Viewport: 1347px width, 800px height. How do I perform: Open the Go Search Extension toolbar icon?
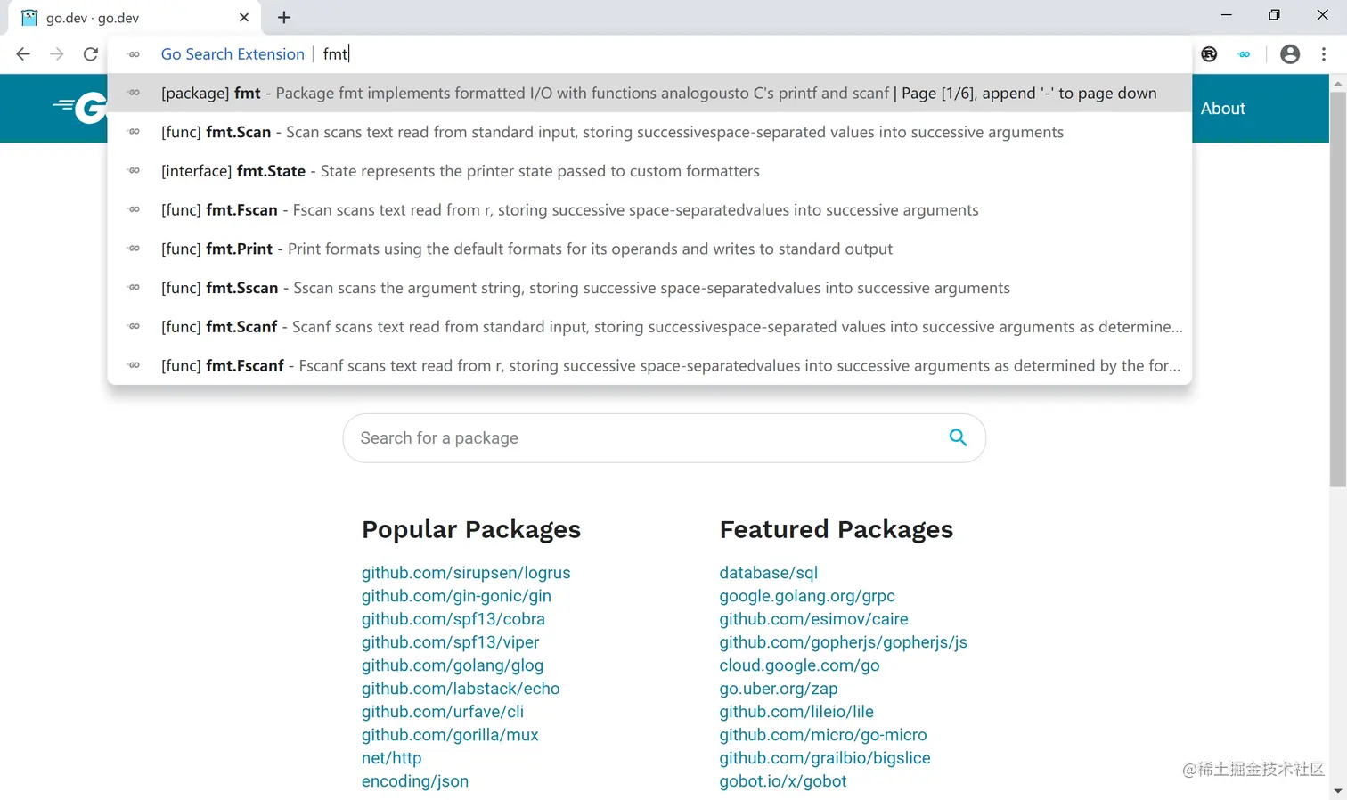(x=1245, y=54)
